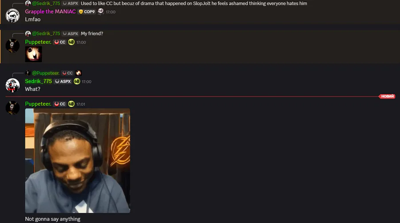
Task: Click the image emoji in the @Puppeteer. reply preview
Action: tap(79, 73)
